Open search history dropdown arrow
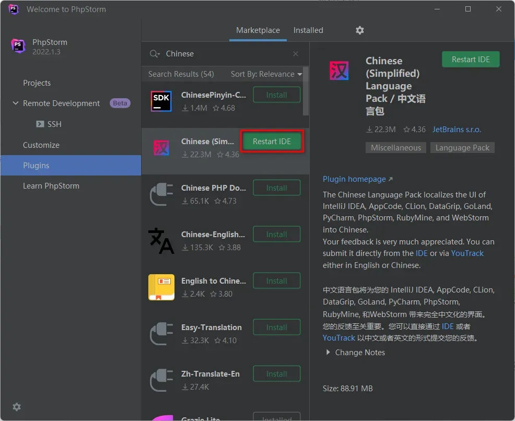The image size is (515, 421). [x=159, y=54]
